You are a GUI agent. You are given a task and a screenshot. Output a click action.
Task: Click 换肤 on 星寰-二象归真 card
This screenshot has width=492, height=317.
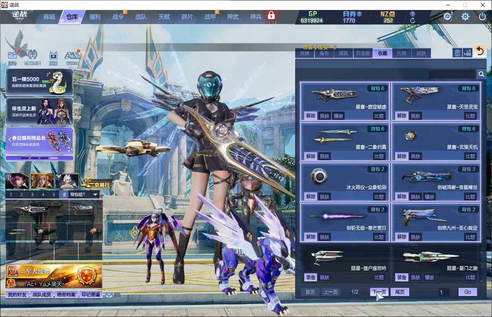(x=324, y=156)
